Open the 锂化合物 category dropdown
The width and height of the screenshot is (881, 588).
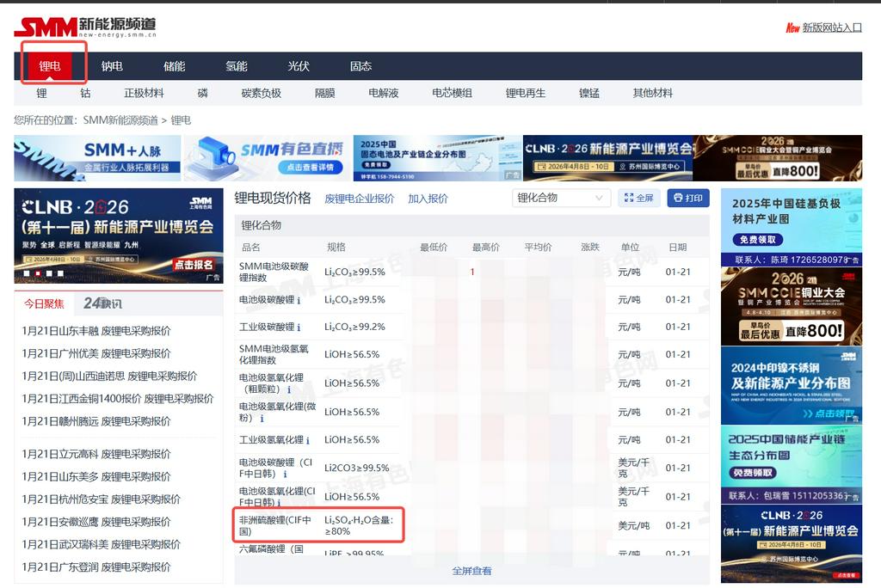coord(561,199)
